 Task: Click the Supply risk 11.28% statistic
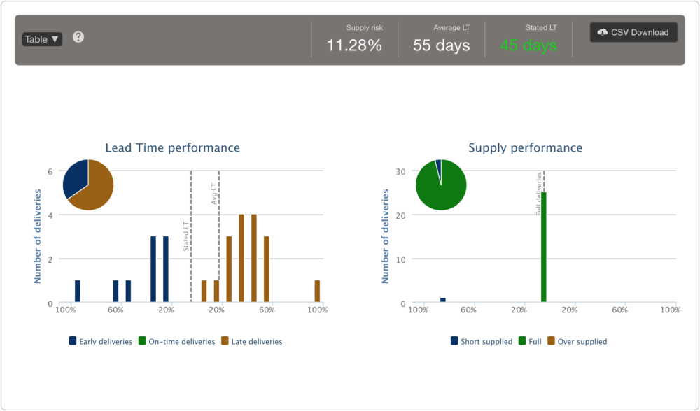click(x=354, y=45)
